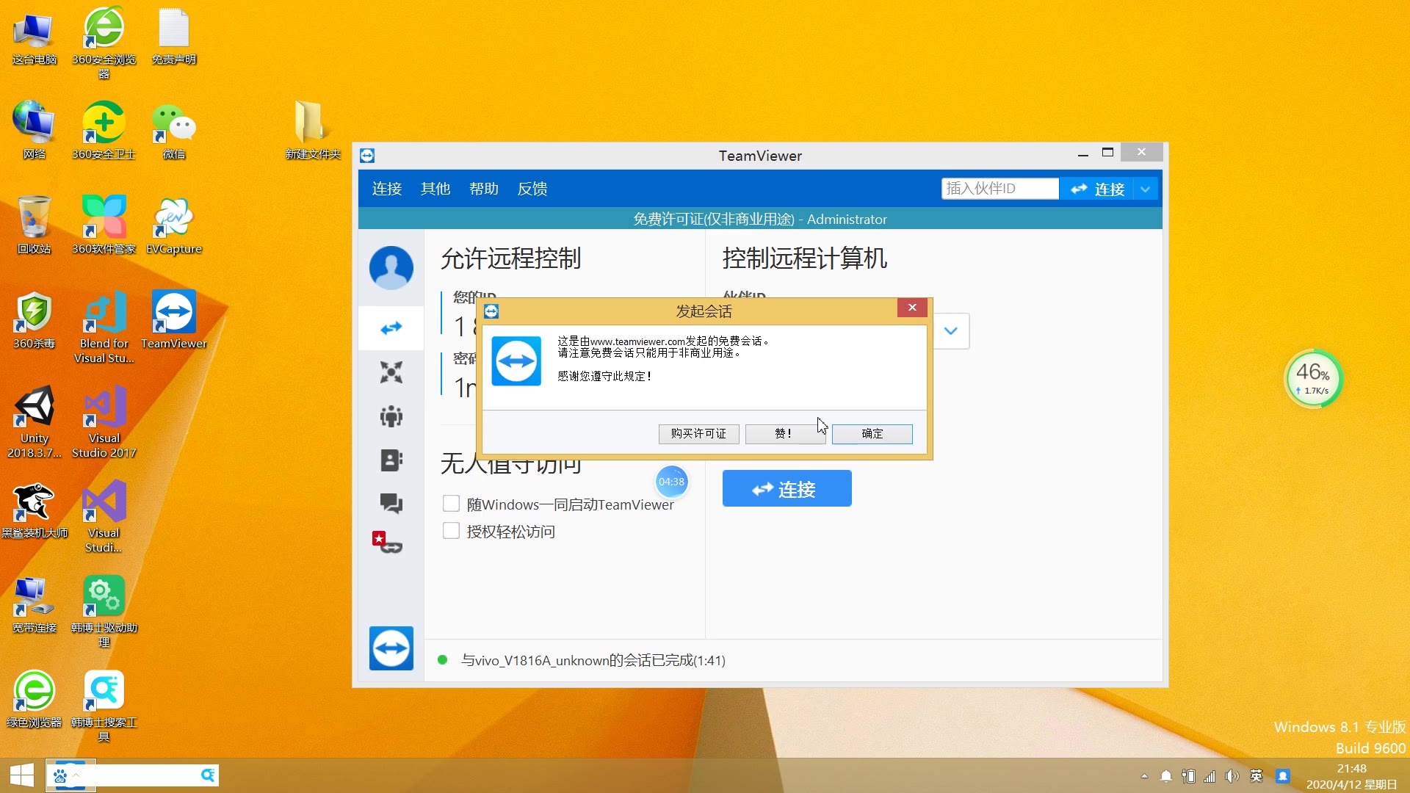The image size is (1410, 793).
Task: Close the 发起会话 dialog
Action: click(912, 308)
